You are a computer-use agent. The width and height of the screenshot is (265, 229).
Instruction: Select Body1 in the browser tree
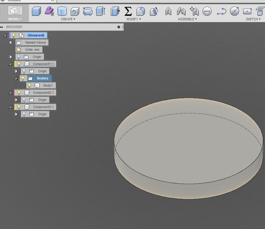point(48,85)
